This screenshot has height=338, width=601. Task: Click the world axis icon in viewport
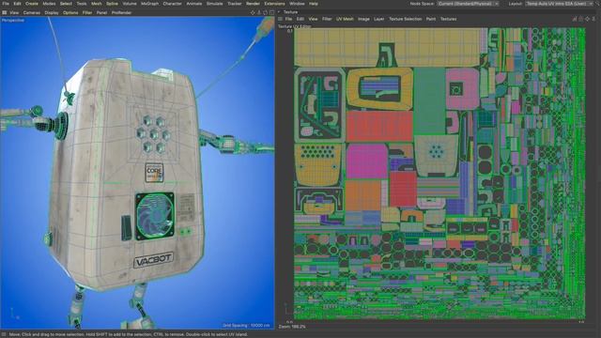point(15,314)
